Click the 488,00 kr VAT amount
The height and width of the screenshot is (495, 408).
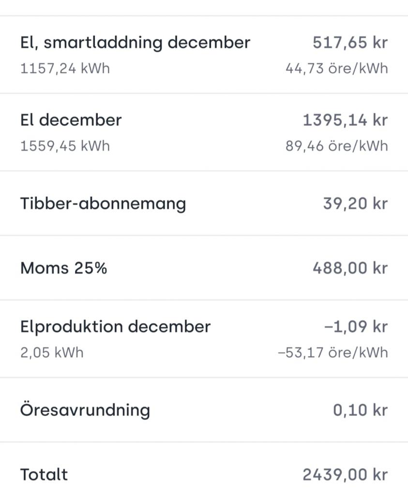point(350,268)
